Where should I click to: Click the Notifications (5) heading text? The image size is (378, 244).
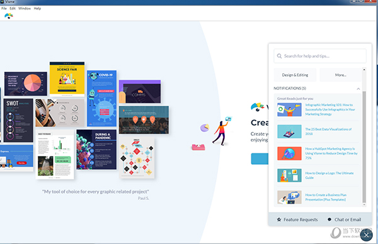290,88
